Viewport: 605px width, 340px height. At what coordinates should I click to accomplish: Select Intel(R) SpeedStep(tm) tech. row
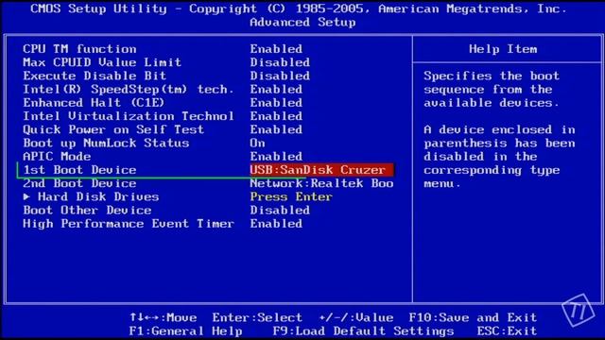coord(129,90)
